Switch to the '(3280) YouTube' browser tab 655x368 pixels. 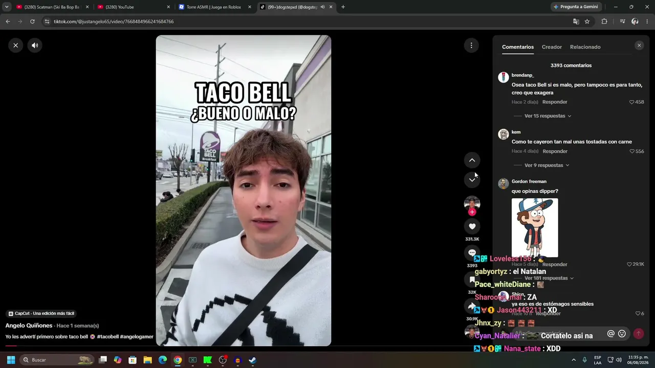point(134,7)
